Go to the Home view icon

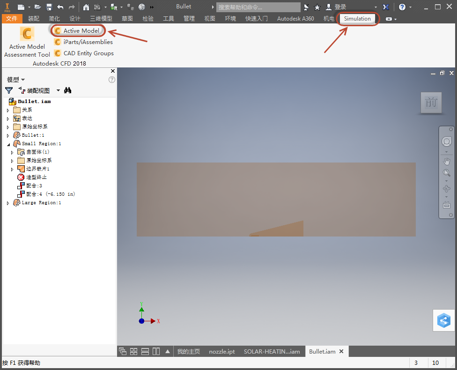point(86,7)
